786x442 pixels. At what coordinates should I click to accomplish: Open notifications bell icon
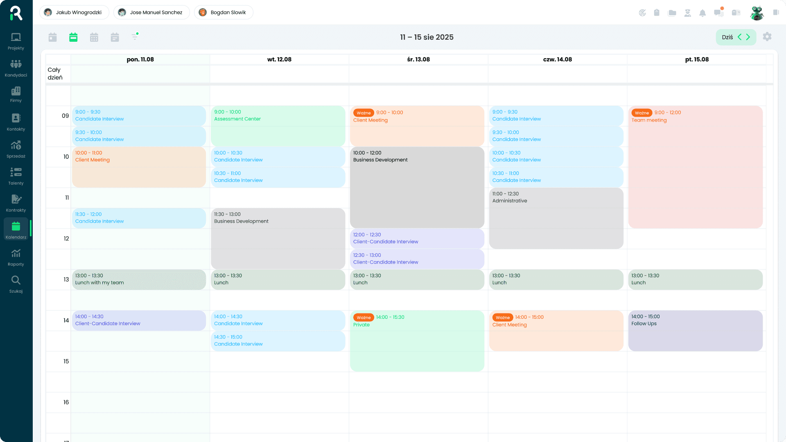point(702,13)
